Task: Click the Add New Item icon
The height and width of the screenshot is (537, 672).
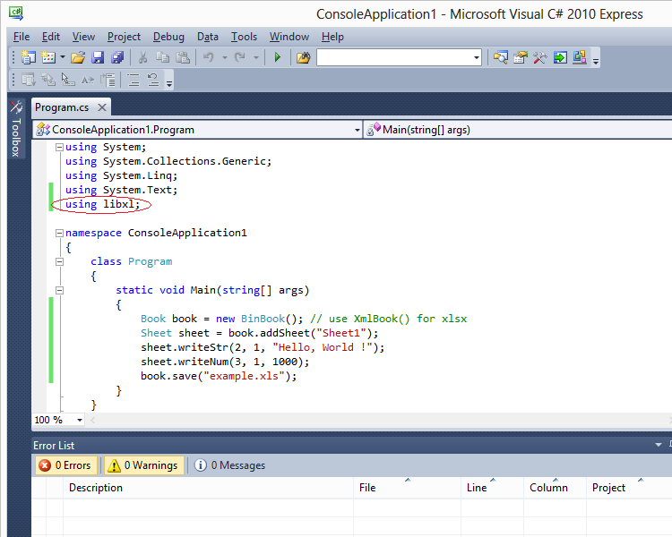Action: 48,57
